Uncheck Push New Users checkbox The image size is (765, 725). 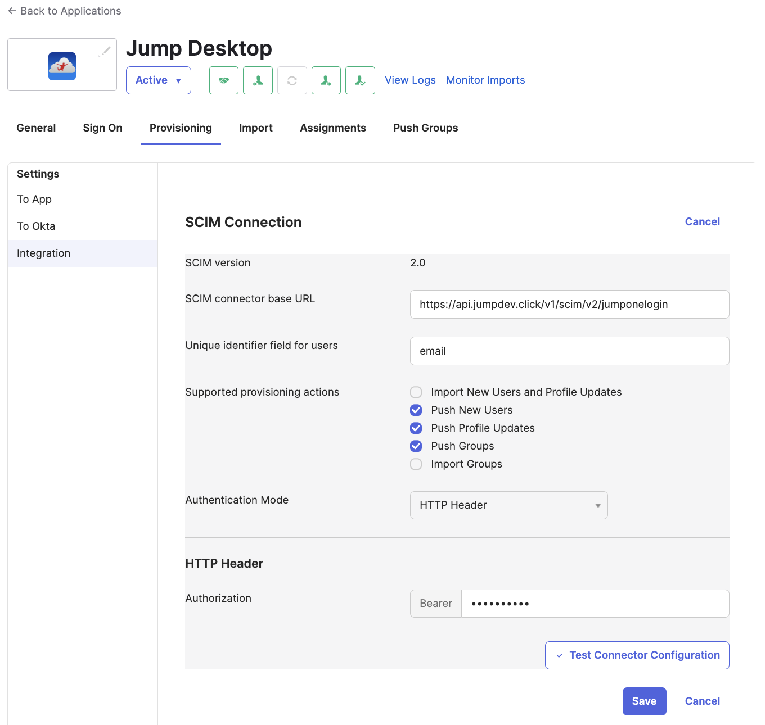coord(416,410)
